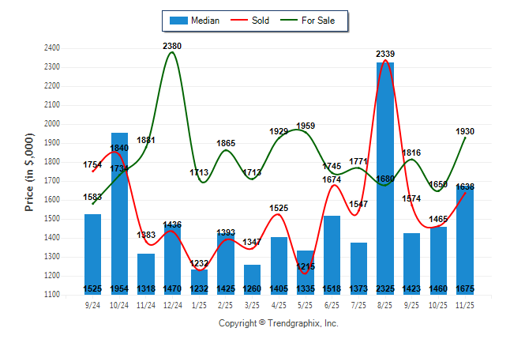This screenshot has height=343, width=510.
Task: Click the 6/25 Median bar valued 1518
Action: click(x=332, y=254)
